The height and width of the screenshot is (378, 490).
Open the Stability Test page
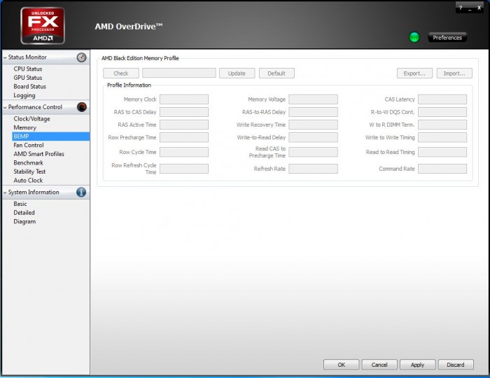tap(29, 171)
